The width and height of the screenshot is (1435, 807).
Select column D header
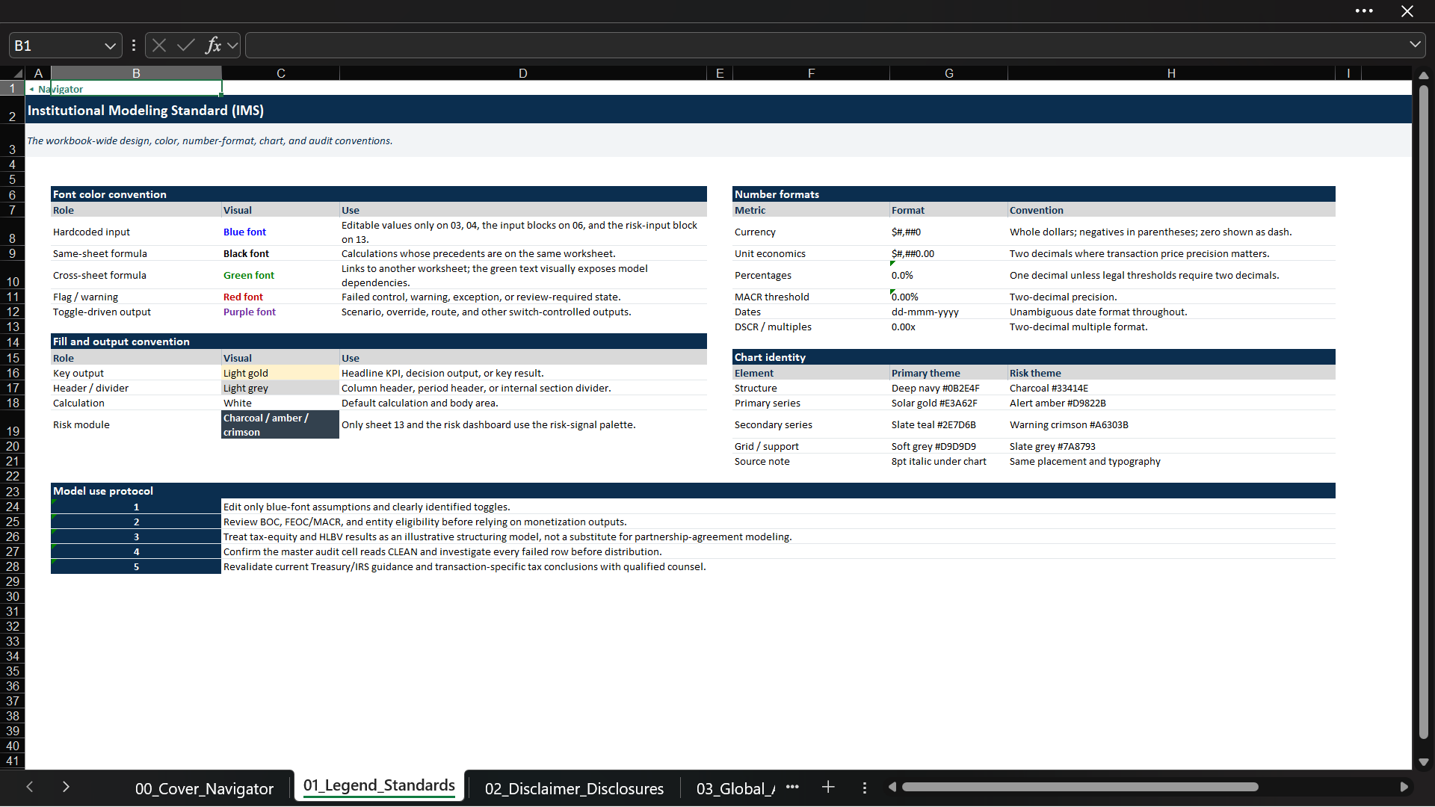pos(523,73)
